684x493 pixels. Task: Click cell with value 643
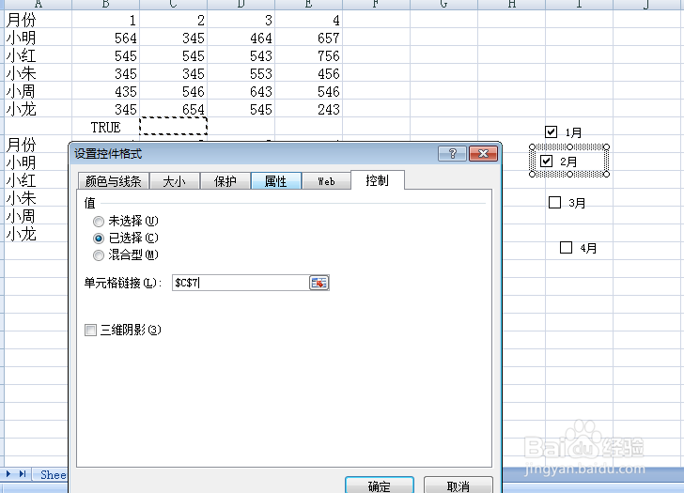tap(241, 91)
